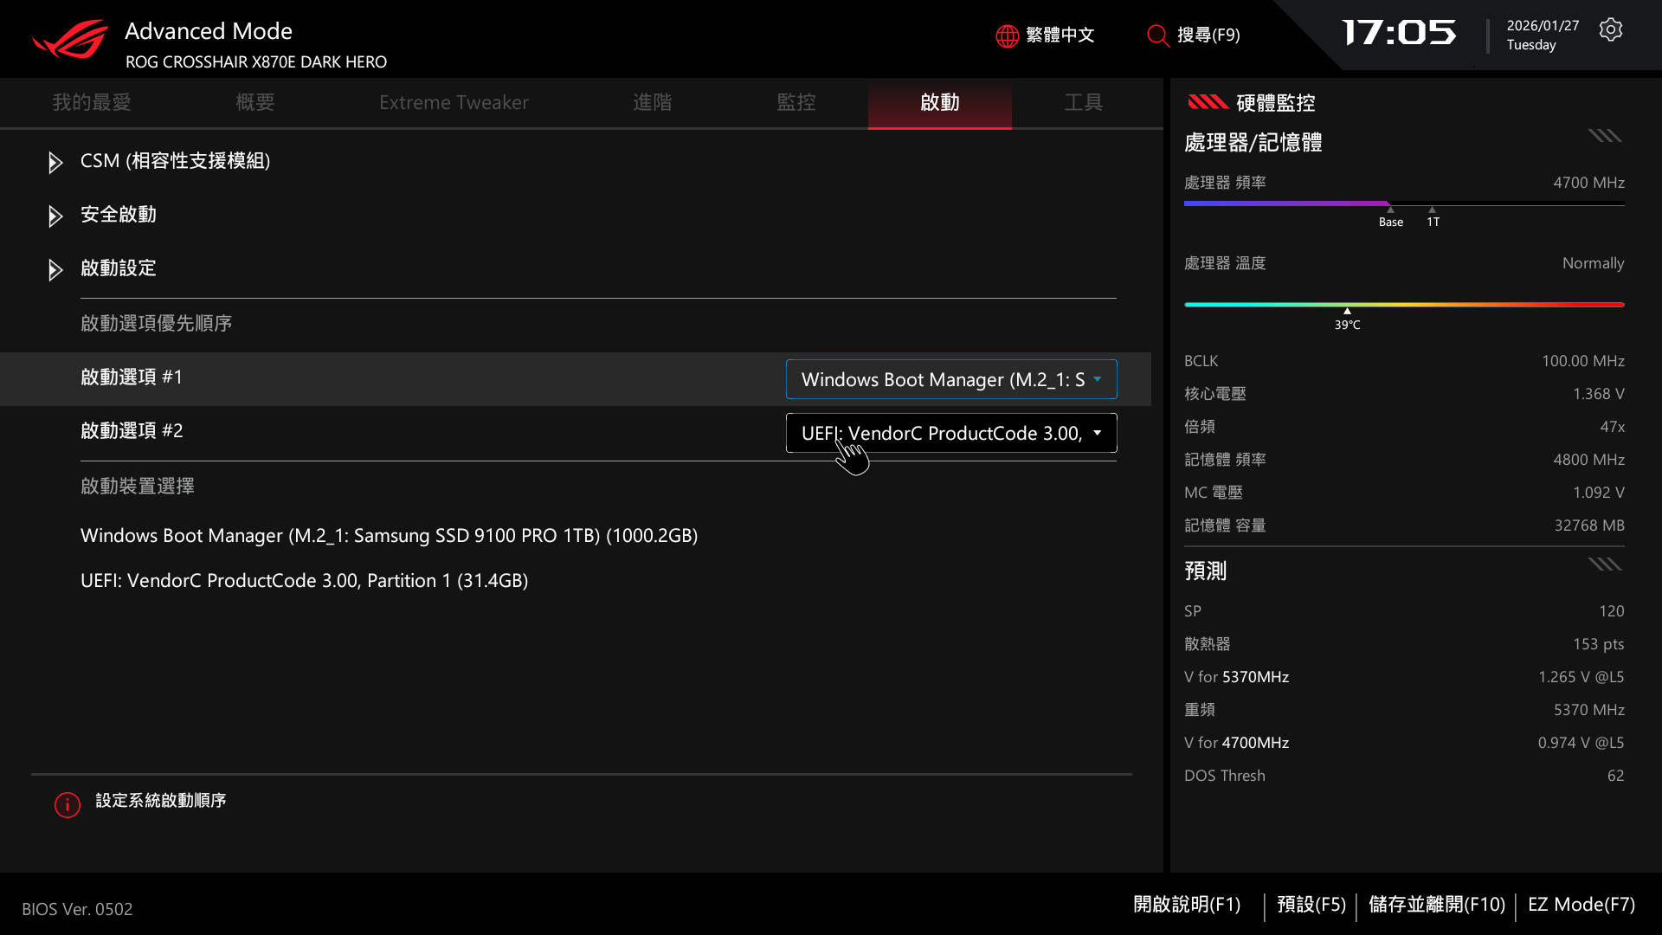
Task: Switch to the Extreme Tweaker tab
Action: click(x=454, y=102)
